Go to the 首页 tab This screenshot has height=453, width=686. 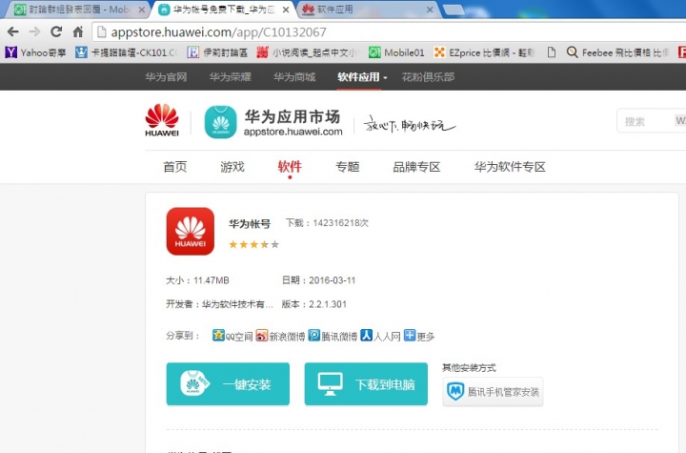click(175, 167)
